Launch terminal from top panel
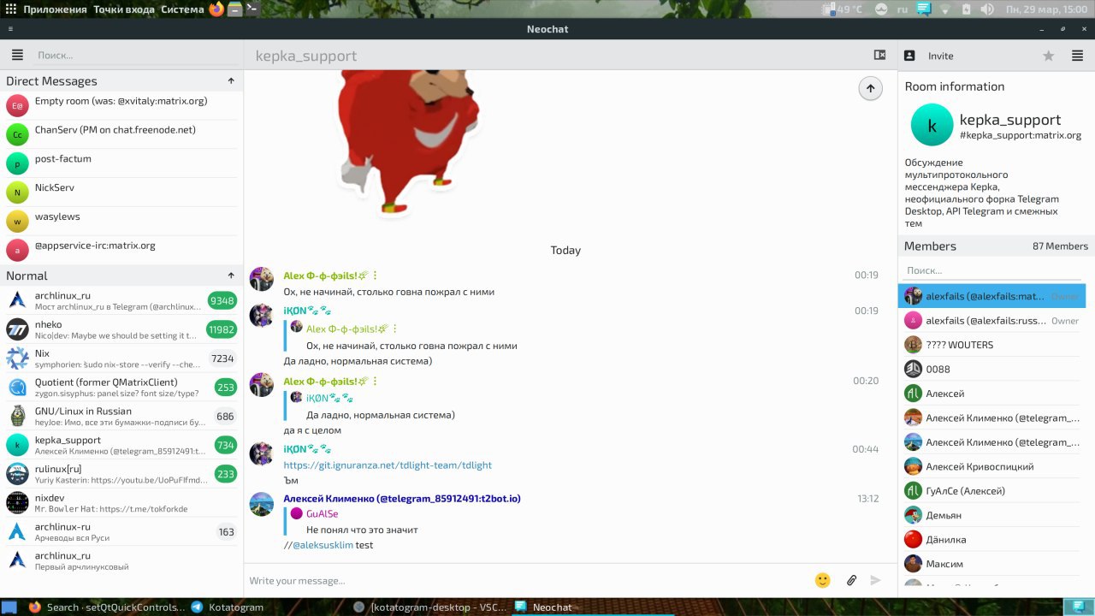 point(252,9)
